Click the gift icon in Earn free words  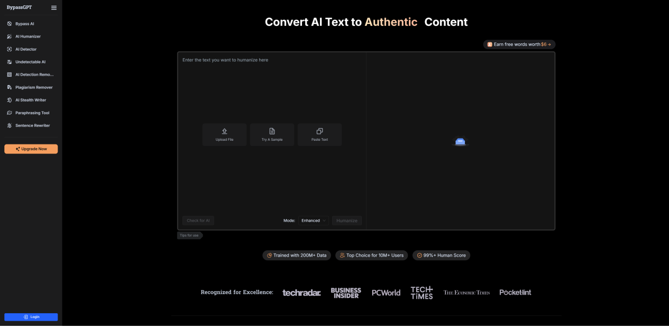coord(490,44)
